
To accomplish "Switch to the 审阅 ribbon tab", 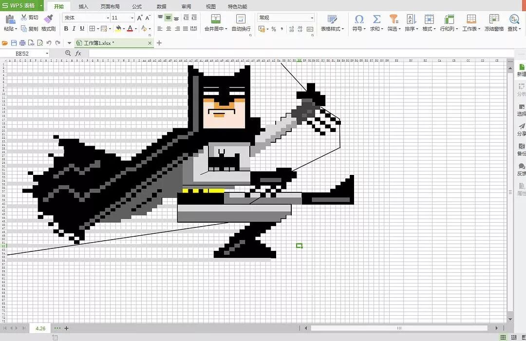I will click(x=186, y=6).
